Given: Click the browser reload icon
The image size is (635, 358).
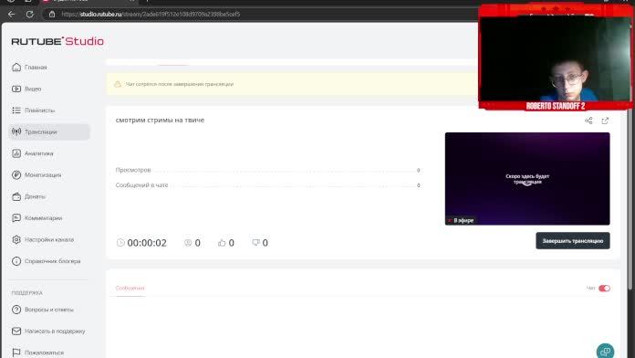Looking at the screenshot, I should 29,15.
